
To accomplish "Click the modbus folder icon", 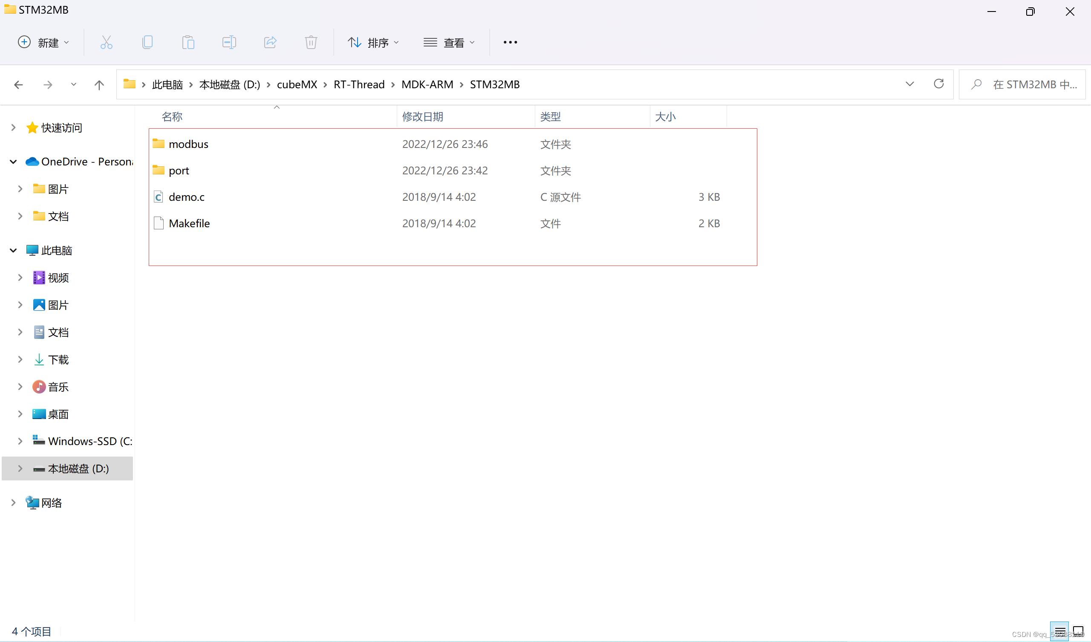I will [x=159, y=144].
